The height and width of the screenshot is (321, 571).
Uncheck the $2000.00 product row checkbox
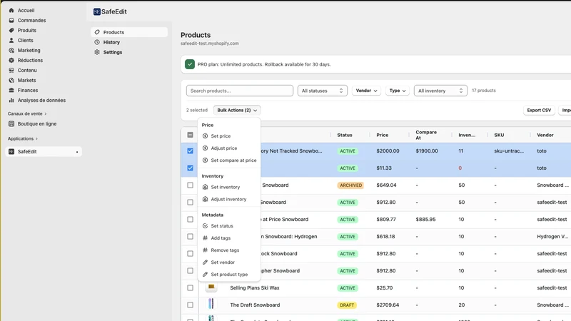(x=190, y=151)
